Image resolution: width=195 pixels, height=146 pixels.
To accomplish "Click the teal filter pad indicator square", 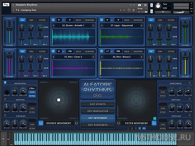I will tap(155, 118).
